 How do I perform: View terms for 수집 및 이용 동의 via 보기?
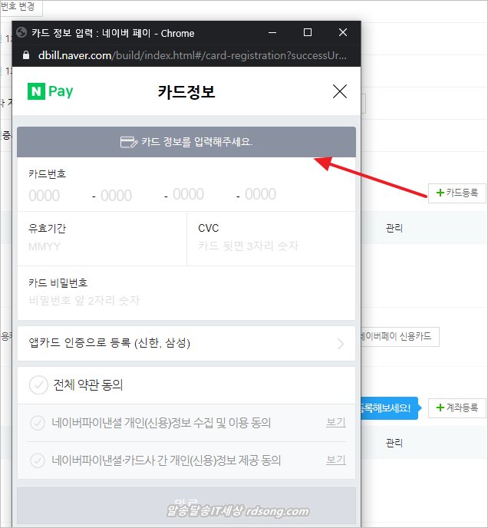[x=336, y=422]
